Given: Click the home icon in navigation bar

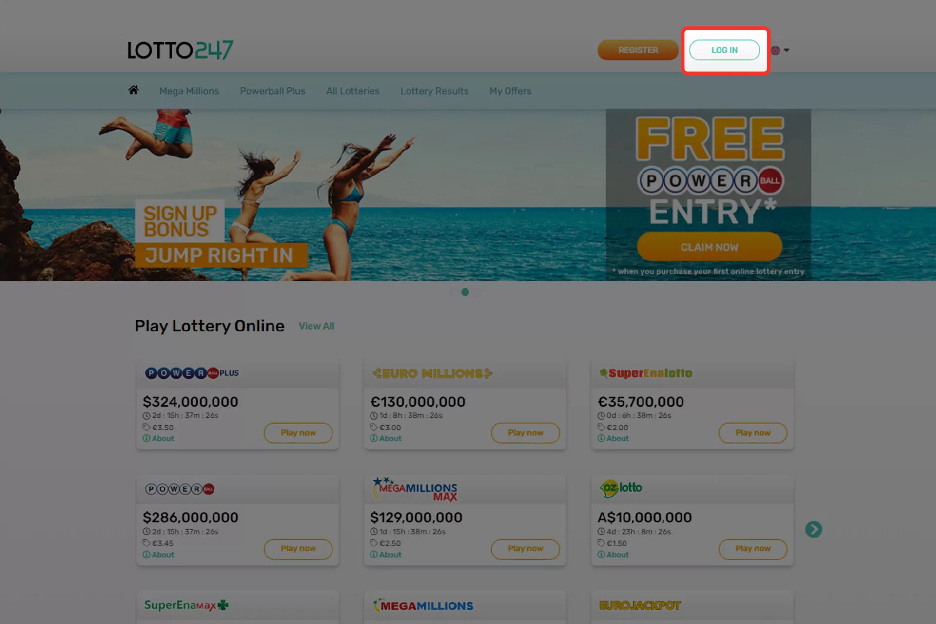Looking at the screenshot, I should coord(133,90).
